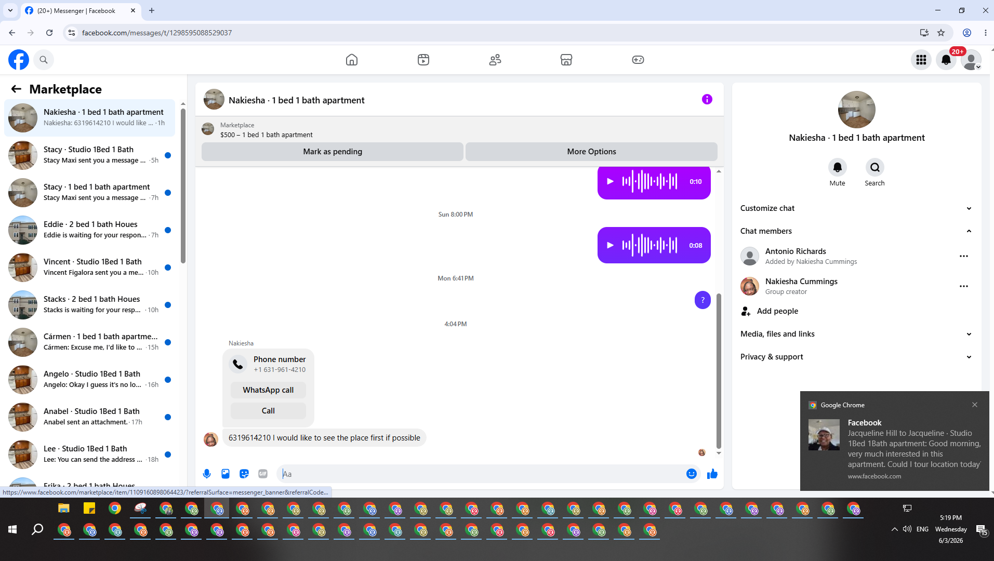Click Mark as pending button

(333, 152)
